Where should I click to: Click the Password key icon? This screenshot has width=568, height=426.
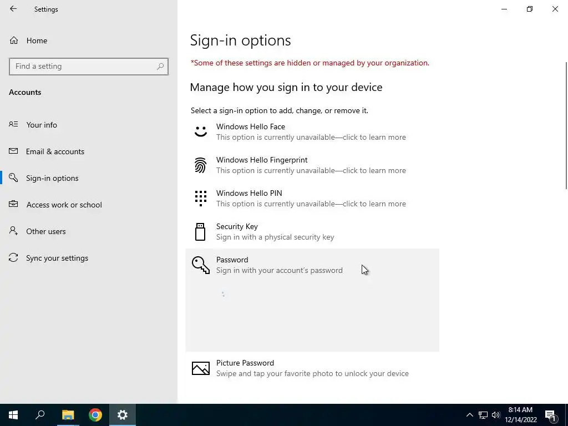[x=201, y=265]
